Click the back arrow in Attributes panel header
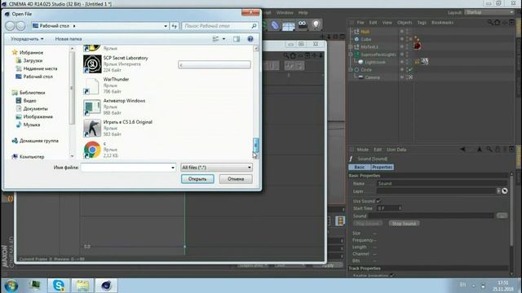Image resolution: width=522 pixels, height=293 pixels. tap(462, 150)
